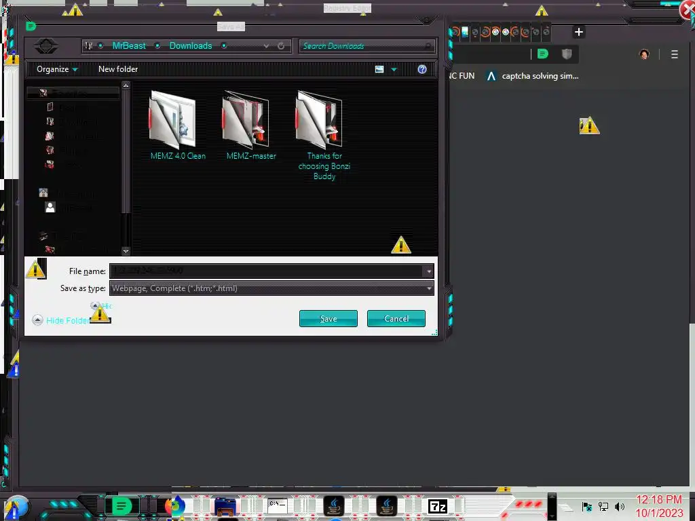Open the Organize dropdown menu
The width and height of the screenshot is (695, 521).
point(57,69)
